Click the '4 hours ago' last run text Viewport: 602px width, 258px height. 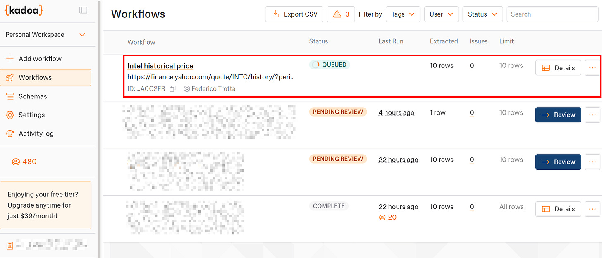coord(396,112)
